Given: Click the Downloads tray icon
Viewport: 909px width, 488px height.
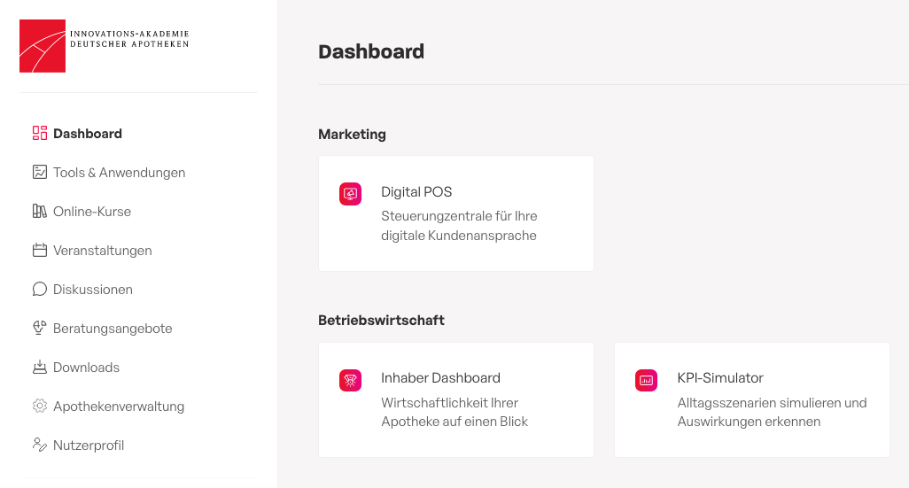Looking at the screenshot, I should (x=39, y=367).
